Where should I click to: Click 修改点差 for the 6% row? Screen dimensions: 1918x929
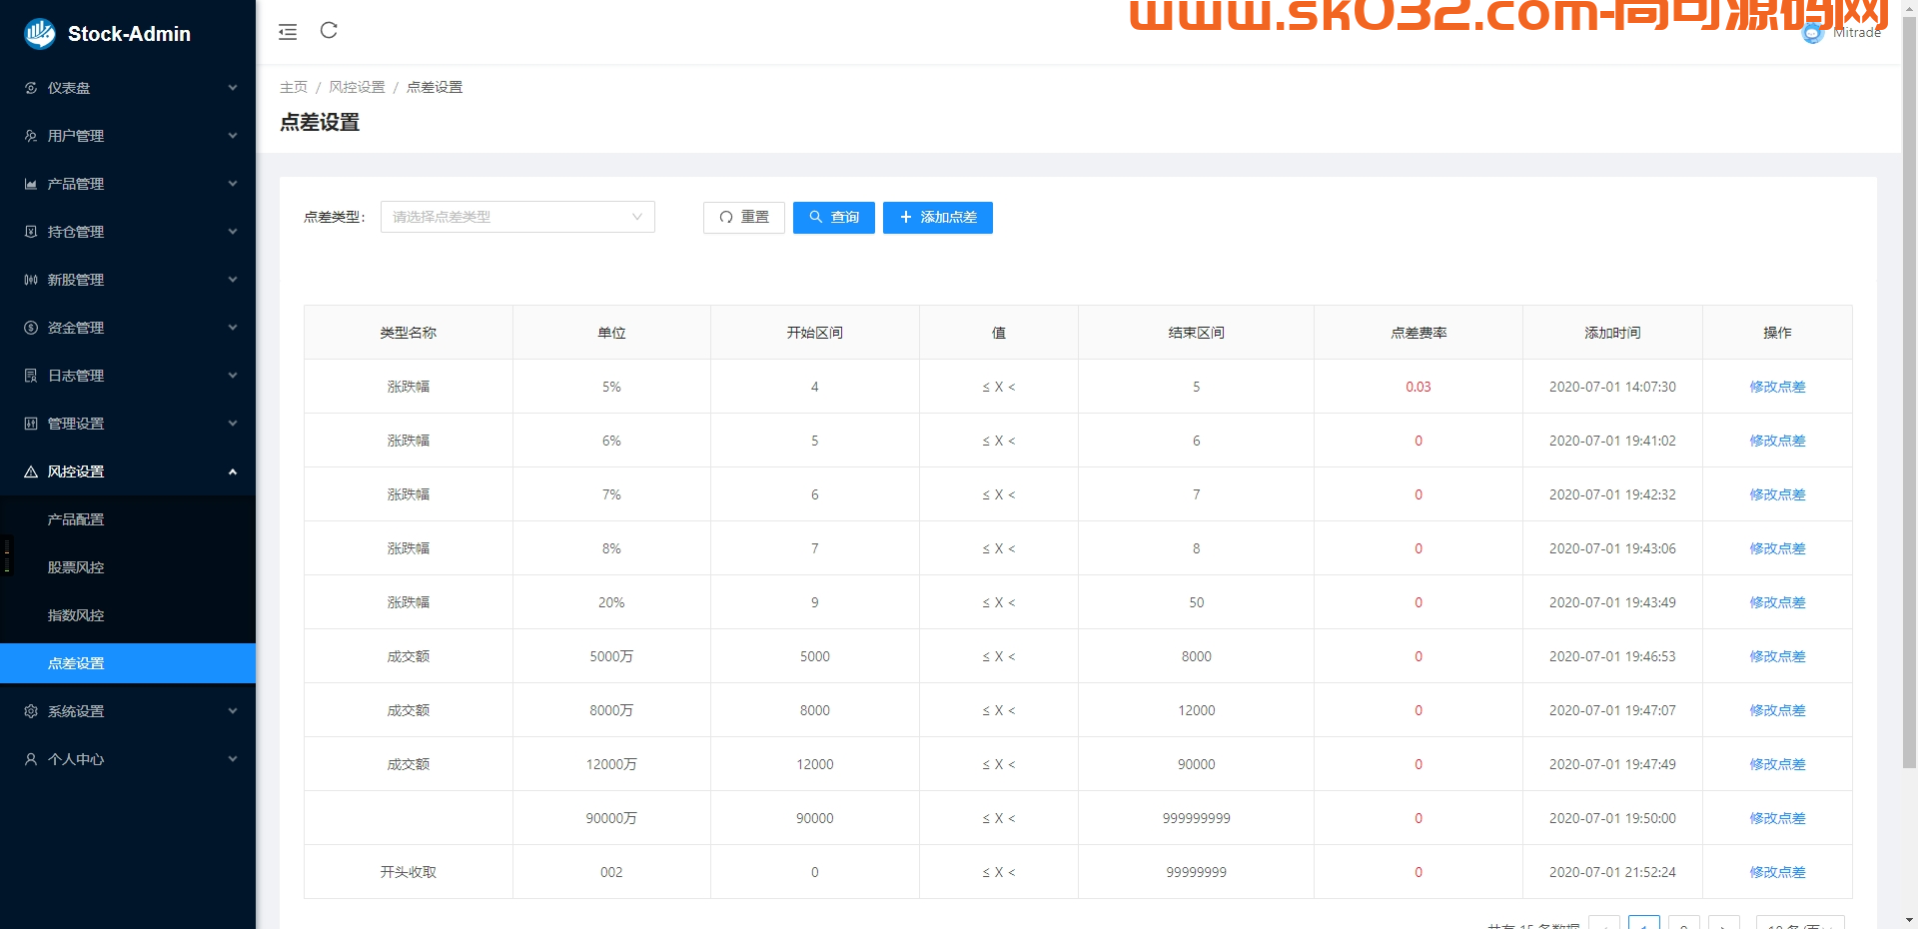tap(1777, 441)
